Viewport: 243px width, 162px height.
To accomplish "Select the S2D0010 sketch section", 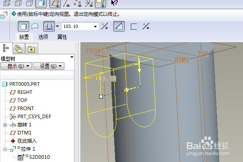I will [34, 157].
